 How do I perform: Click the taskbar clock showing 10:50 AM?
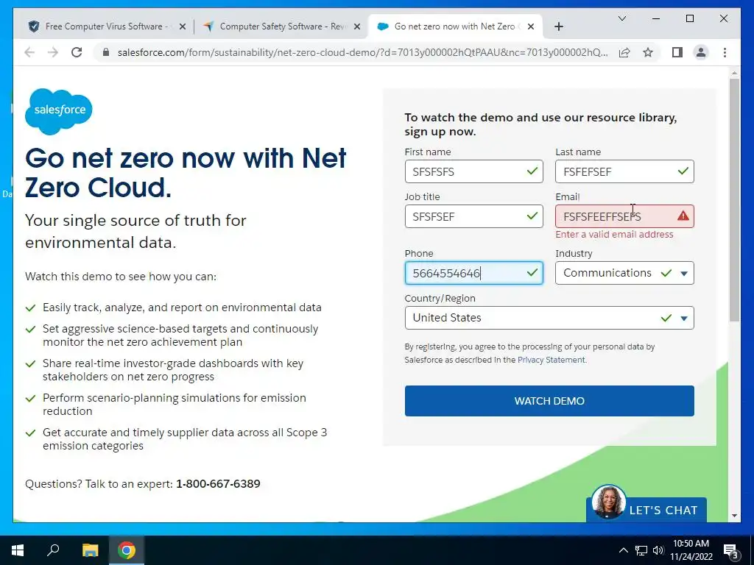pyautogui.click(x=691, y=550)
